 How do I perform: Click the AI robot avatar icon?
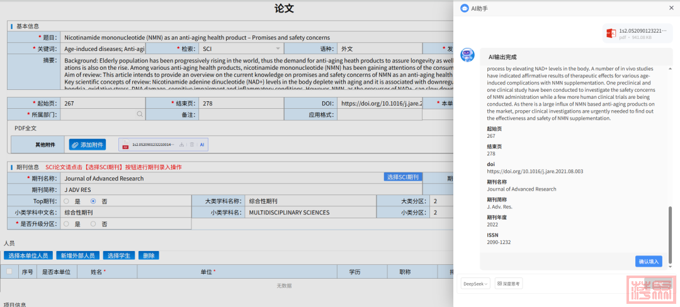click(x=467, y=55)
